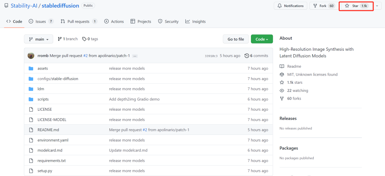Open the green Code dropdown
Screen dimensions: 385x176
click(262, 39)
